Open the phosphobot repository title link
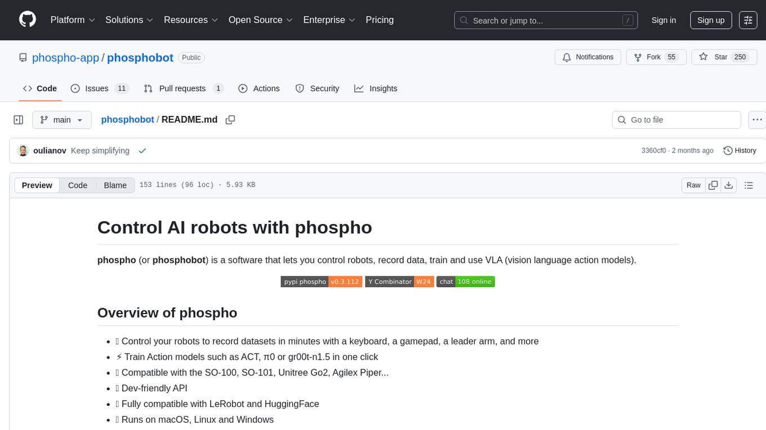Screen dimensions: 766x430 click(x=140, y=57)
